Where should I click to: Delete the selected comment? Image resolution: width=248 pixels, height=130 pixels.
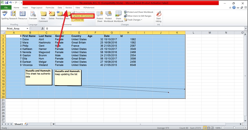pyautogui.click(x=52, y=15)
